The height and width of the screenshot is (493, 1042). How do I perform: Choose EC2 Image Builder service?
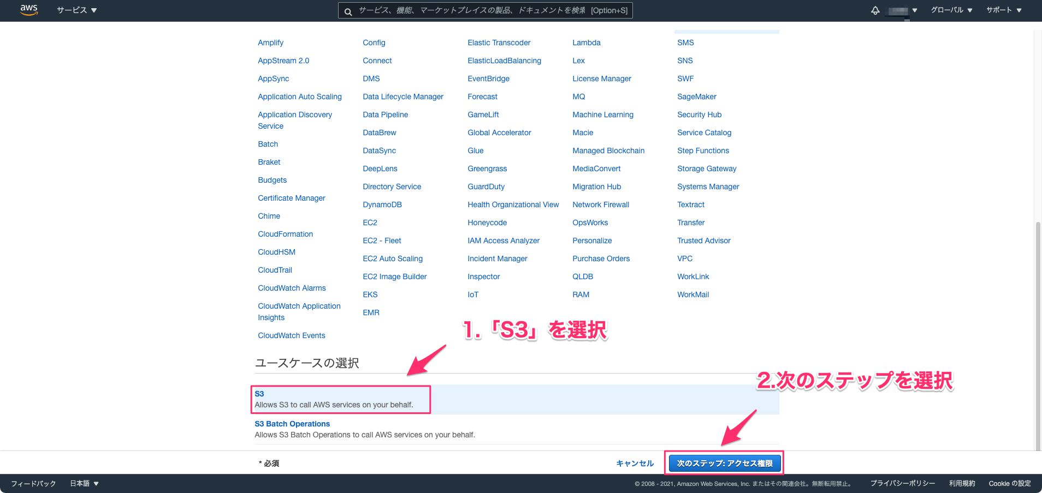(395, 276)
